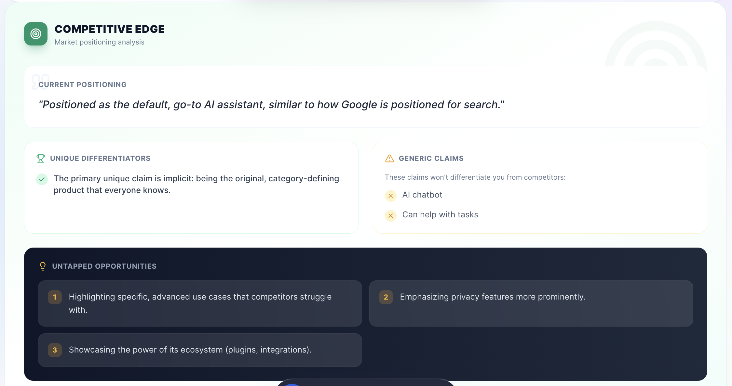Click the lightbulb icon by Untapped Opportunities
The height and width of the screenshot is (386, 732).
coord(43,266)
